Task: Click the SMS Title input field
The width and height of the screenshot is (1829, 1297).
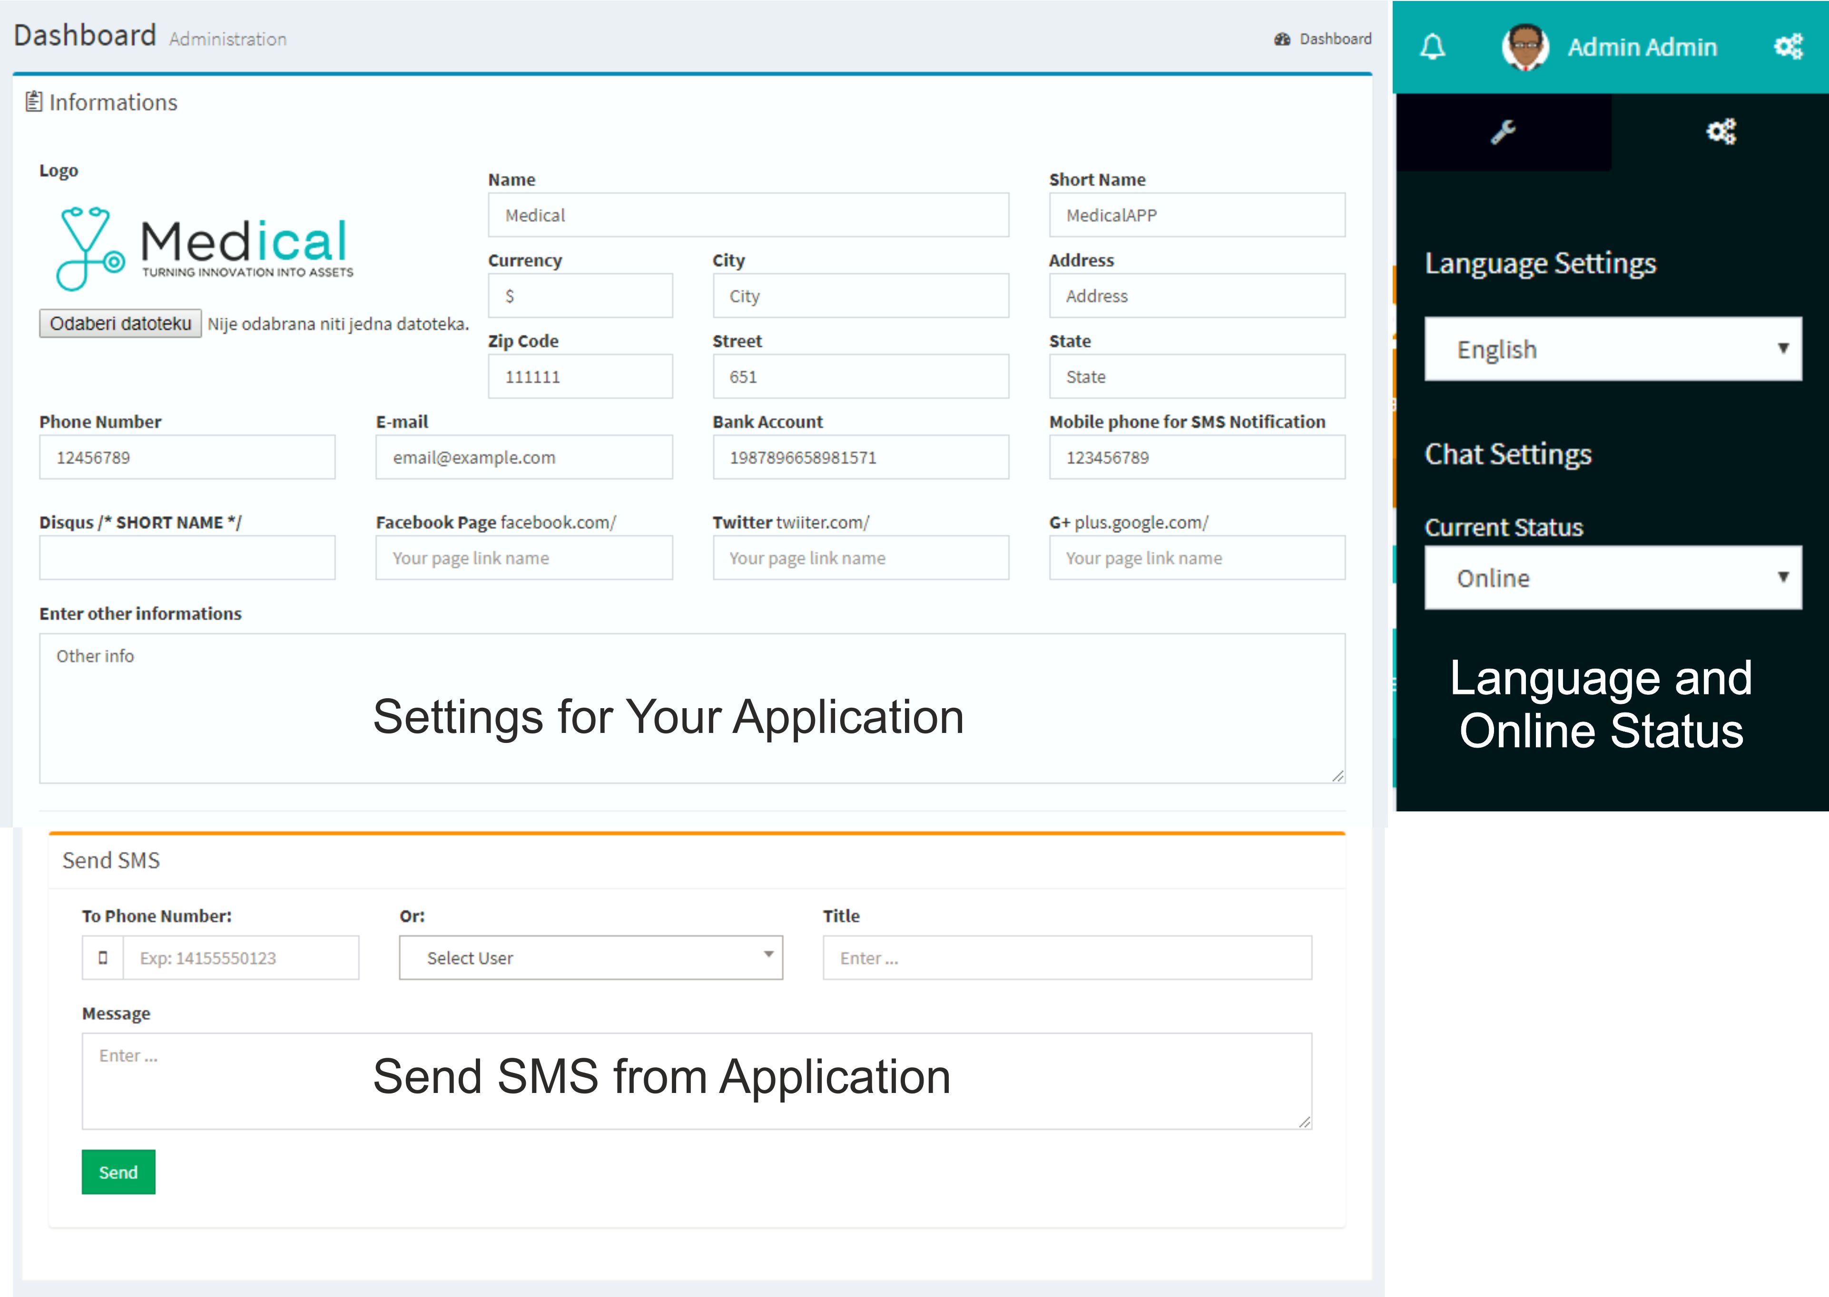Action: [x=1067, y=957]
